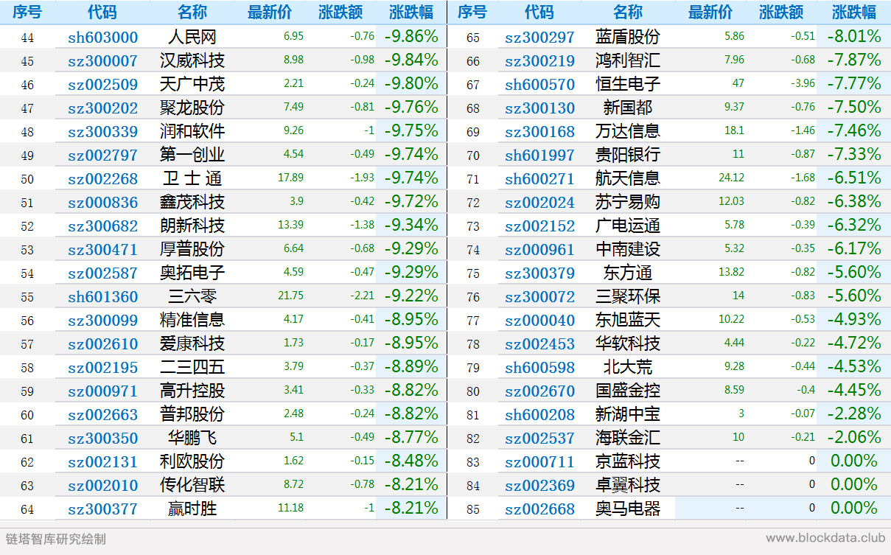
Task: Click price 17.89 for 卫士通
Action: click(291, 179)
